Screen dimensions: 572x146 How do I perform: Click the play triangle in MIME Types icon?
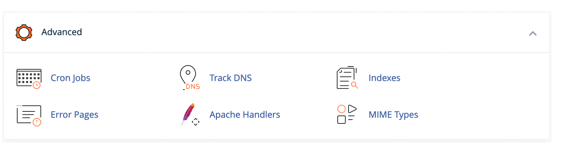[352, 109]
